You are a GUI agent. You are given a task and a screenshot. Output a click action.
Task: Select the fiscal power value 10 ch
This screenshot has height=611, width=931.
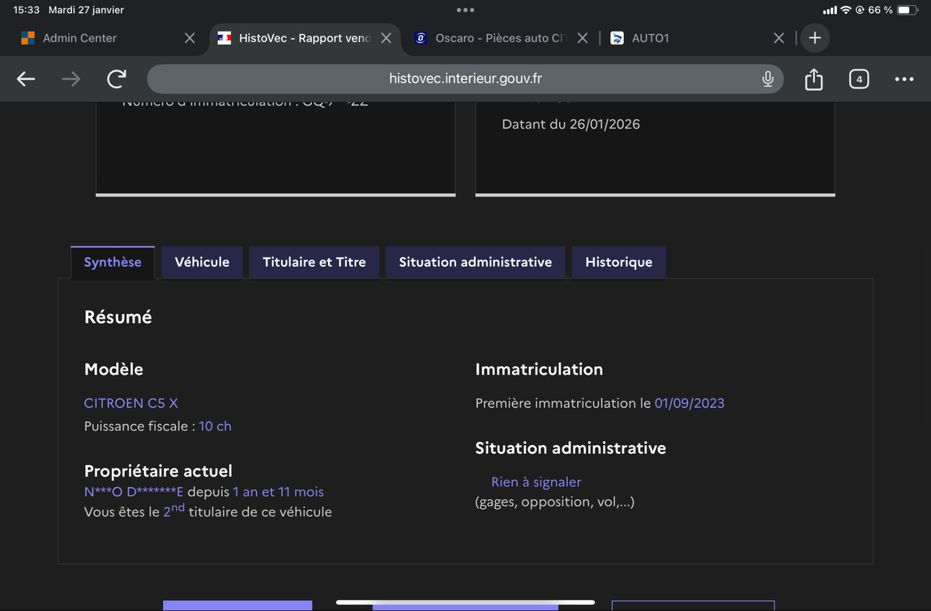click(x=215, y=426)
